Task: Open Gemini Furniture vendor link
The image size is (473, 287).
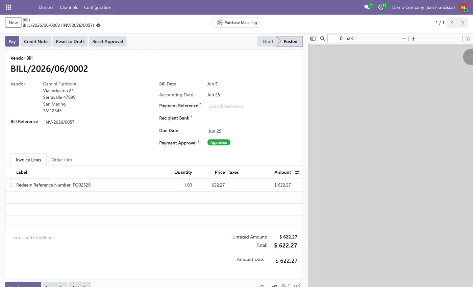Action: point(59,84)
